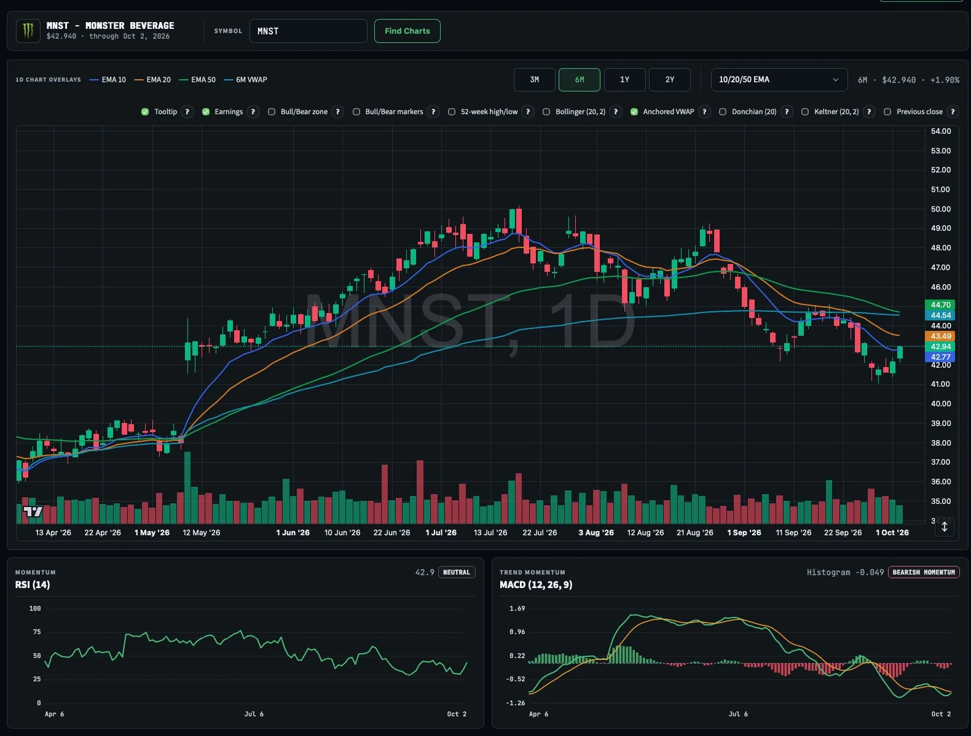971x736 pixels.
Task: Click the NEUTRAL RSI status badge
Action: [x=457, y=572]
